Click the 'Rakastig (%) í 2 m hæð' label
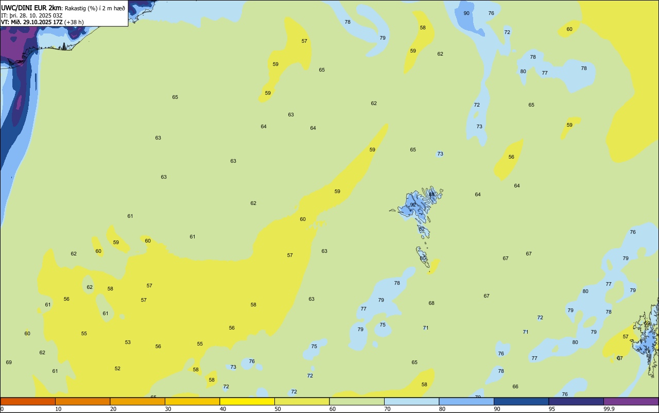Image resolution: width=659 pixels, height=413 pixels. [95, 8]
